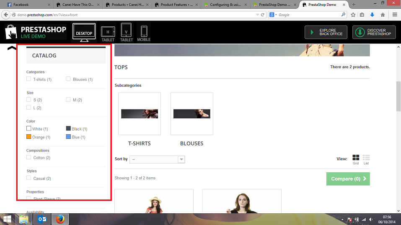Open the URL history dropdown arrow
This screenshot has height=225, width=401.
pos(257,15)
